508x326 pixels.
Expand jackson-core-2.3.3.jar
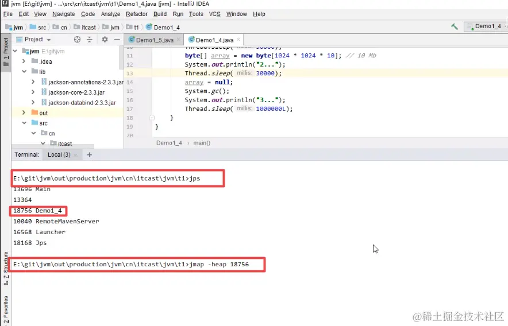click(33, 92)
